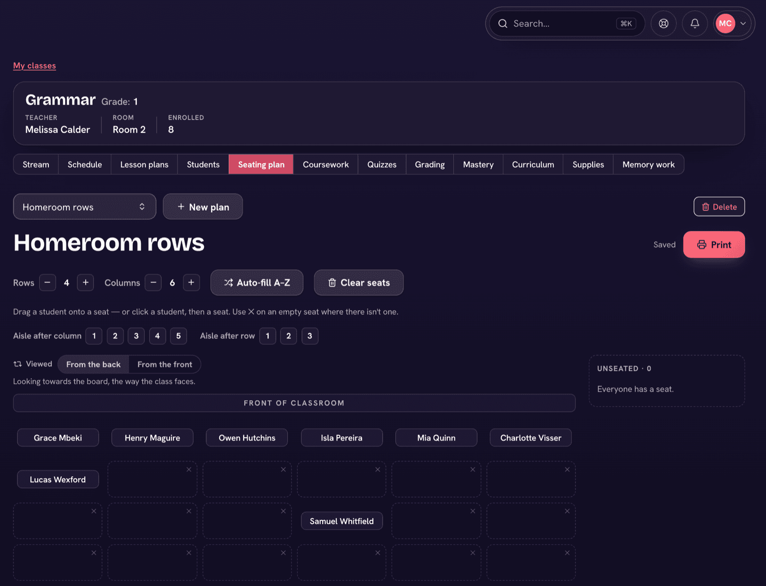Open the Coursework tab
The height and width of the screenshot is (586, 766).
[326, 164]
